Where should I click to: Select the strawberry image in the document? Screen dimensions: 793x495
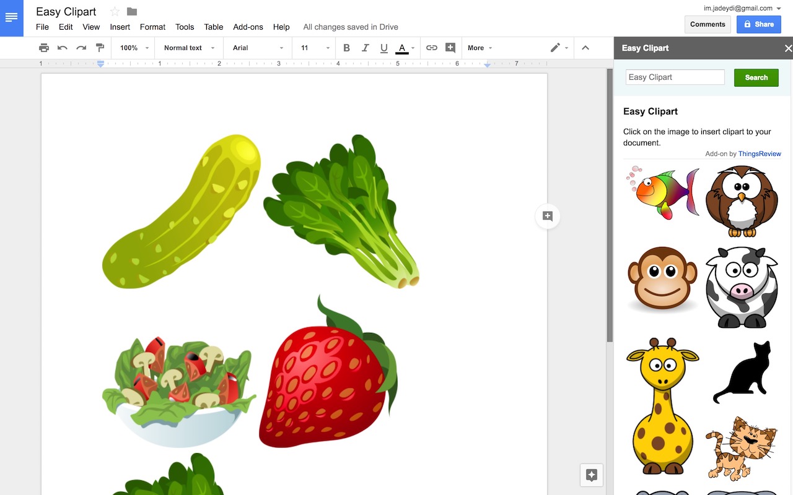click(328, 371)
